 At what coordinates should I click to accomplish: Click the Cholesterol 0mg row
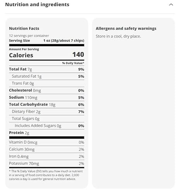click(x=46, y=90)
